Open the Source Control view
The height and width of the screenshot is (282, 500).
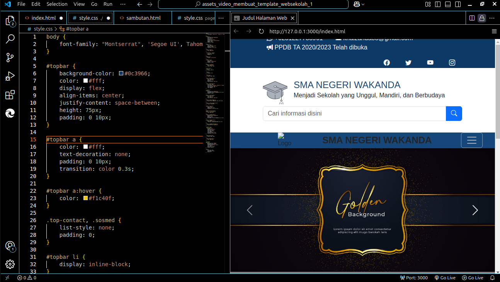pos(10,58)
